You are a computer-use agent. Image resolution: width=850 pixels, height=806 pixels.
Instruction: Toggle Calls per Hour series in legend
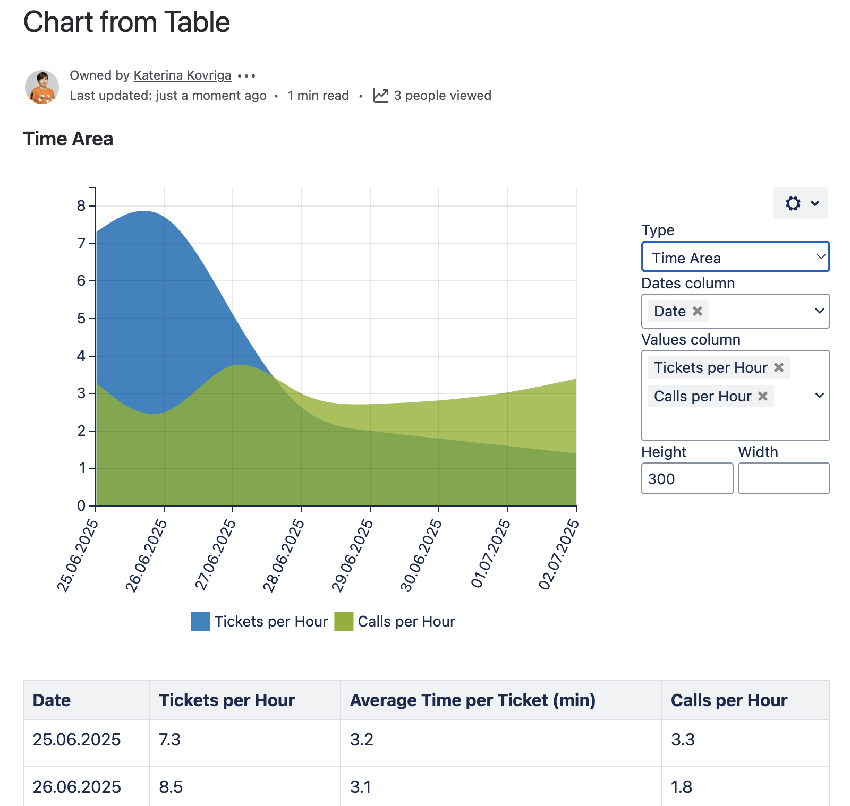click(395, 621)
